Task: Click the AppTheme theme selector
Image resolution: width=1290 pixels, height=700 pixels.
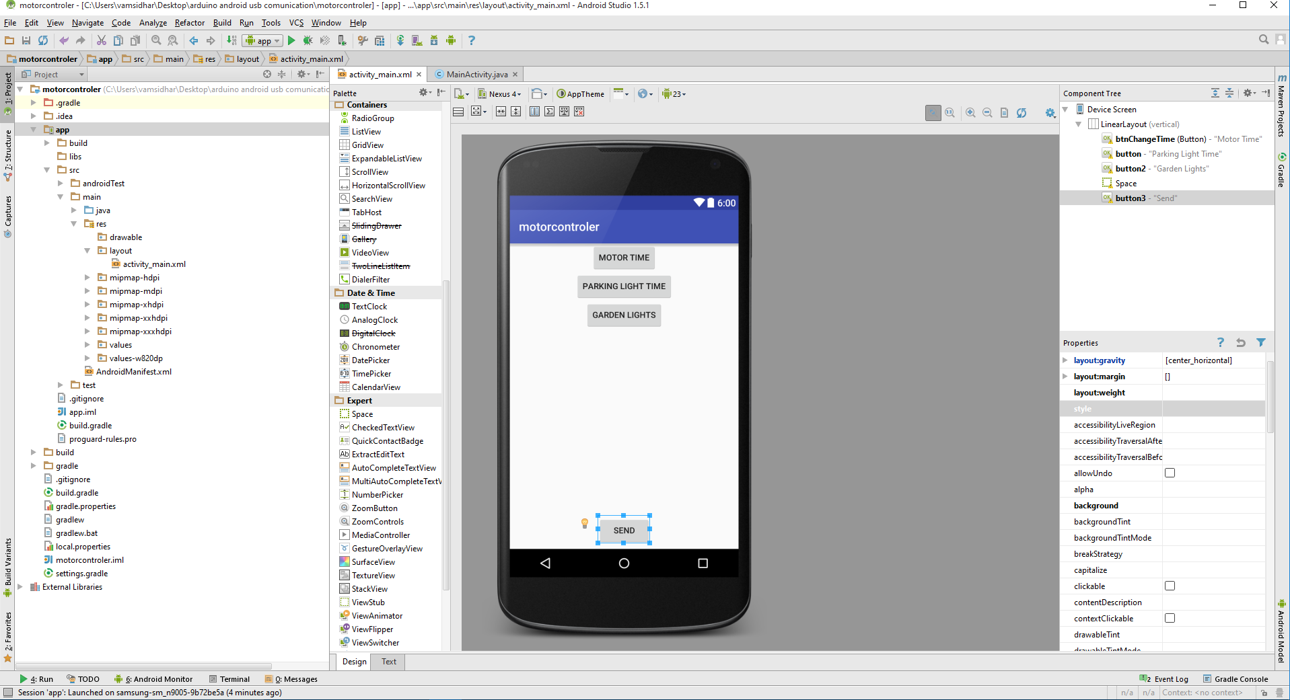Action: click(580, 93)
